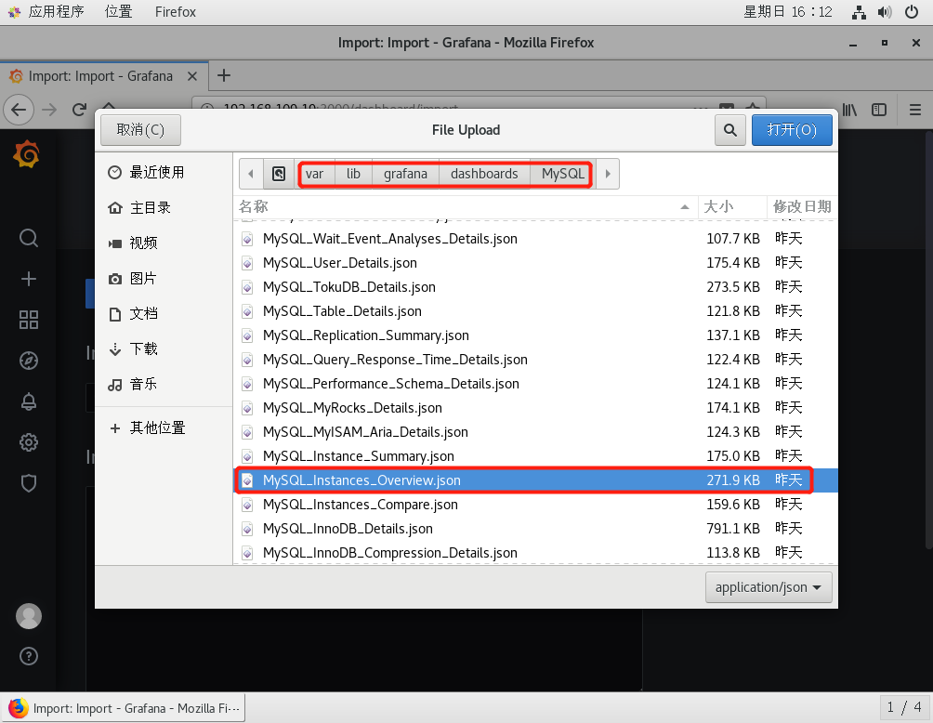Select 图片 pictures folder
The height and width of the screenshot is (723, 933).
pos(164,278)
